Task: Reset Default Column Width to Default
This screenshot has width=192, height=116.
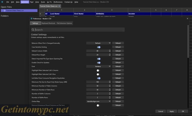Action: [x=118, y=51]
